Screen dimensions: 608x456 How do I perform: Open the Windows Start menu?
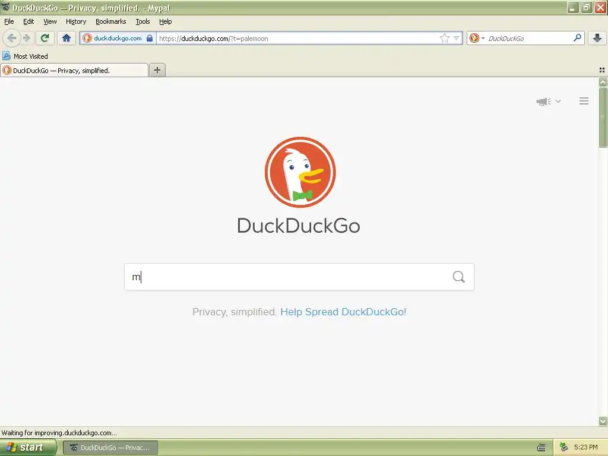coord(28,447)
